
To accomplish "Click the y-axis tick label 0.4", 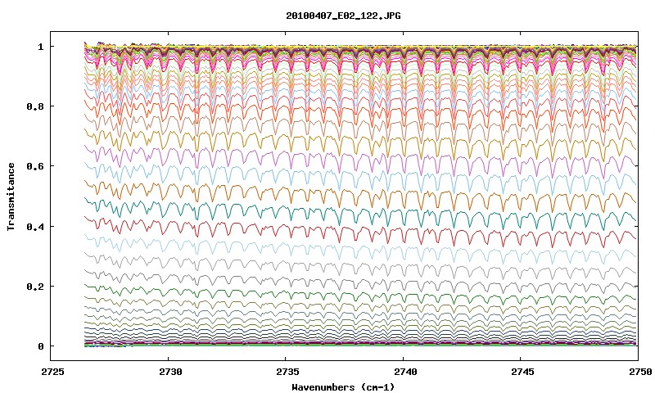I will coord(35,226).
